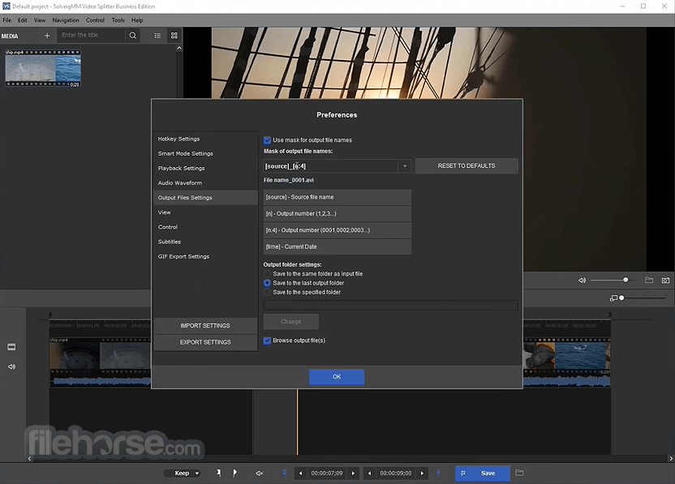Open the folder icon next to Save

pyautogui.click(x=519, y=473)
